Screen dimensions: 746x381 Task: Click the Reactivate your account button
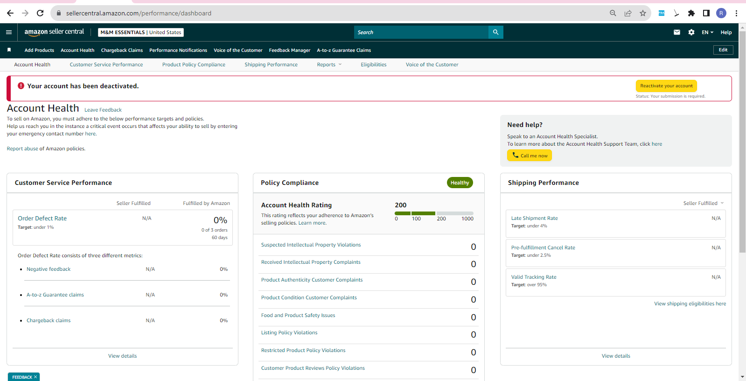pyautogui.click(x=666, y=86)
